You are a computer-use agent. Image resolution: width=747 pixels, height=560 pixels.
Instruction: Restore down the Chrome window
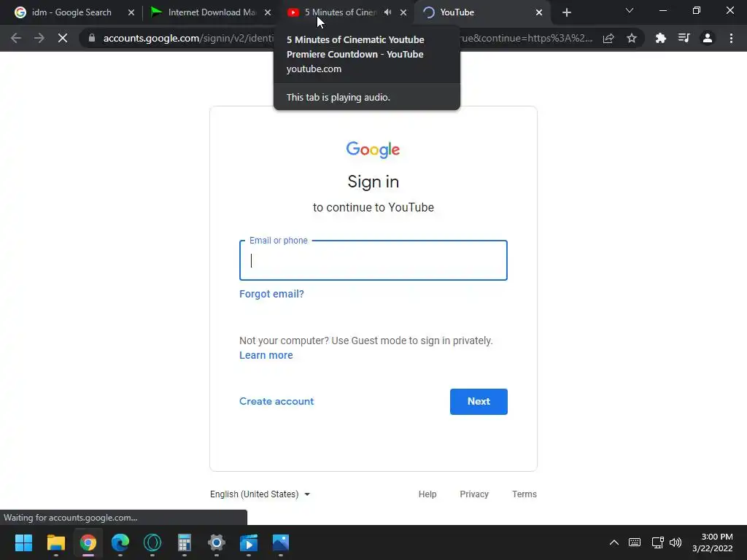coord(697,10)
